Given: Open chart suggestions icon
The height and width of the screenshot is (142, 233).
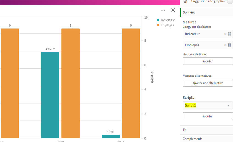Looking at the screenshot, I should tap(186, 1).
